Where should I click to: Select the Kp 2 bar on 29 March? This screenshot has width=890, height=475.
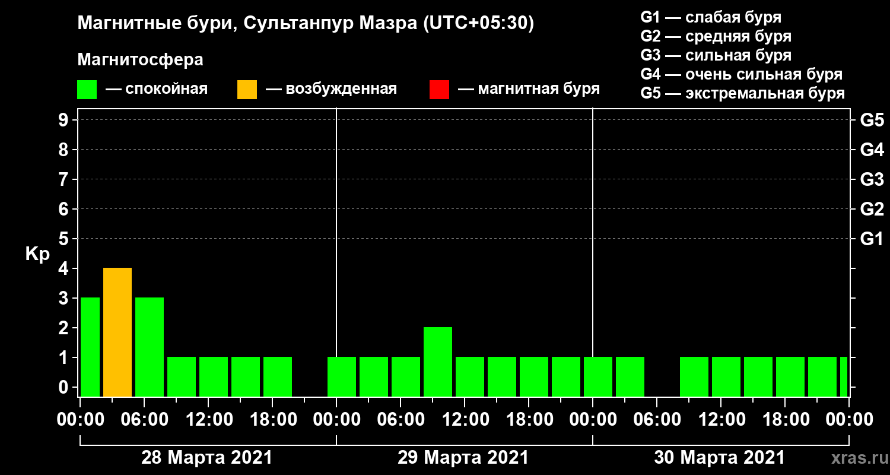[438, 362]
